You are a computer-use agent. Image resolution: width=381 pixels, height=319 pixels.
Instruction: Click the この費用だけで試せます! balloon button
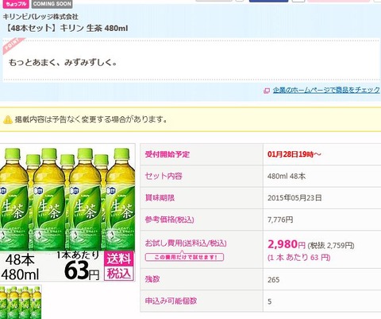pyautogui.click(x=184, y=257)
